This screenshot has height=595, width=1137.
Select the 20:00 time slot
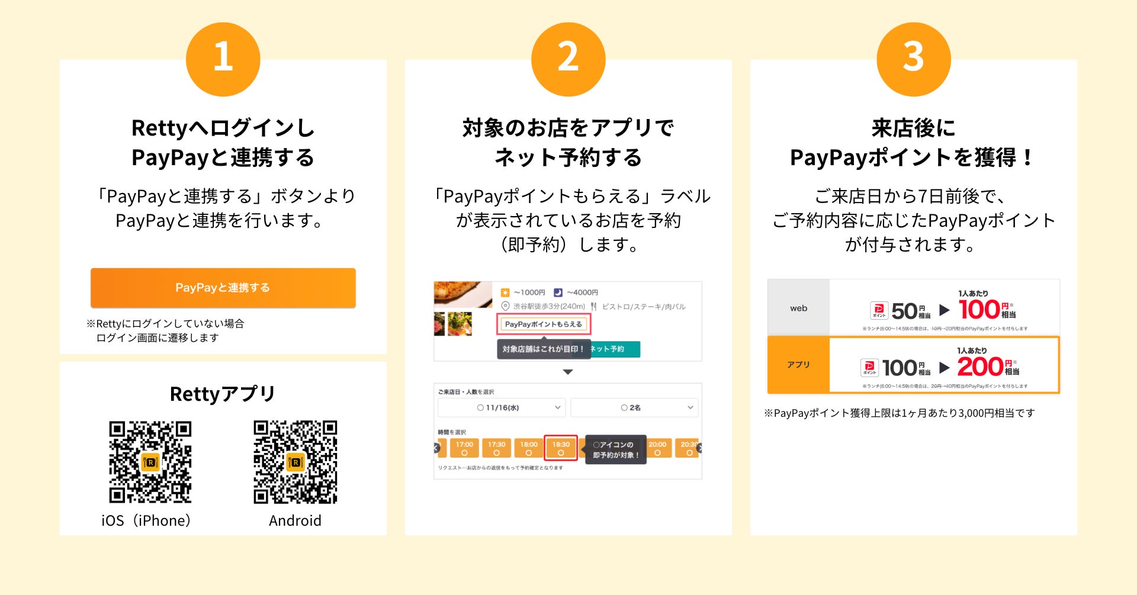[x=657, y=448]
